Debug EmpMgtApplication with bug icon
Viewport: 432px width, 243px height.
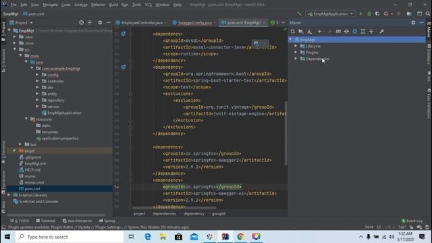(369, 13)
